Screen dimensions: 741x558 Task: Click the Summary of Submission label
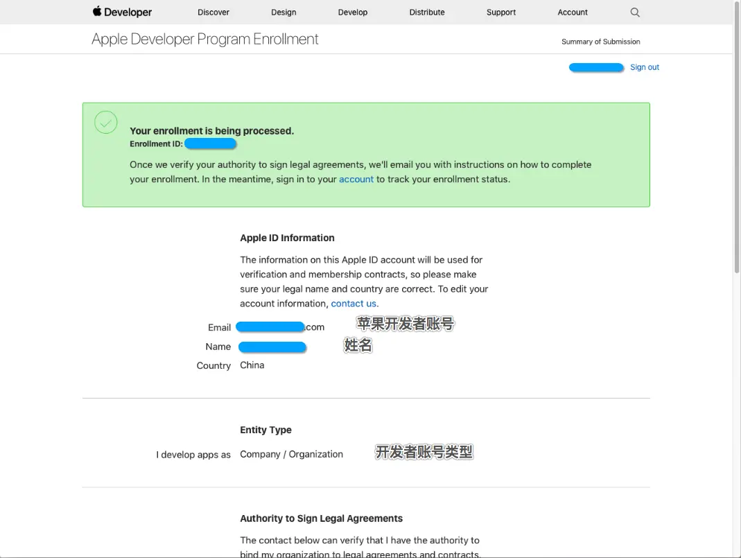(601, 42)
